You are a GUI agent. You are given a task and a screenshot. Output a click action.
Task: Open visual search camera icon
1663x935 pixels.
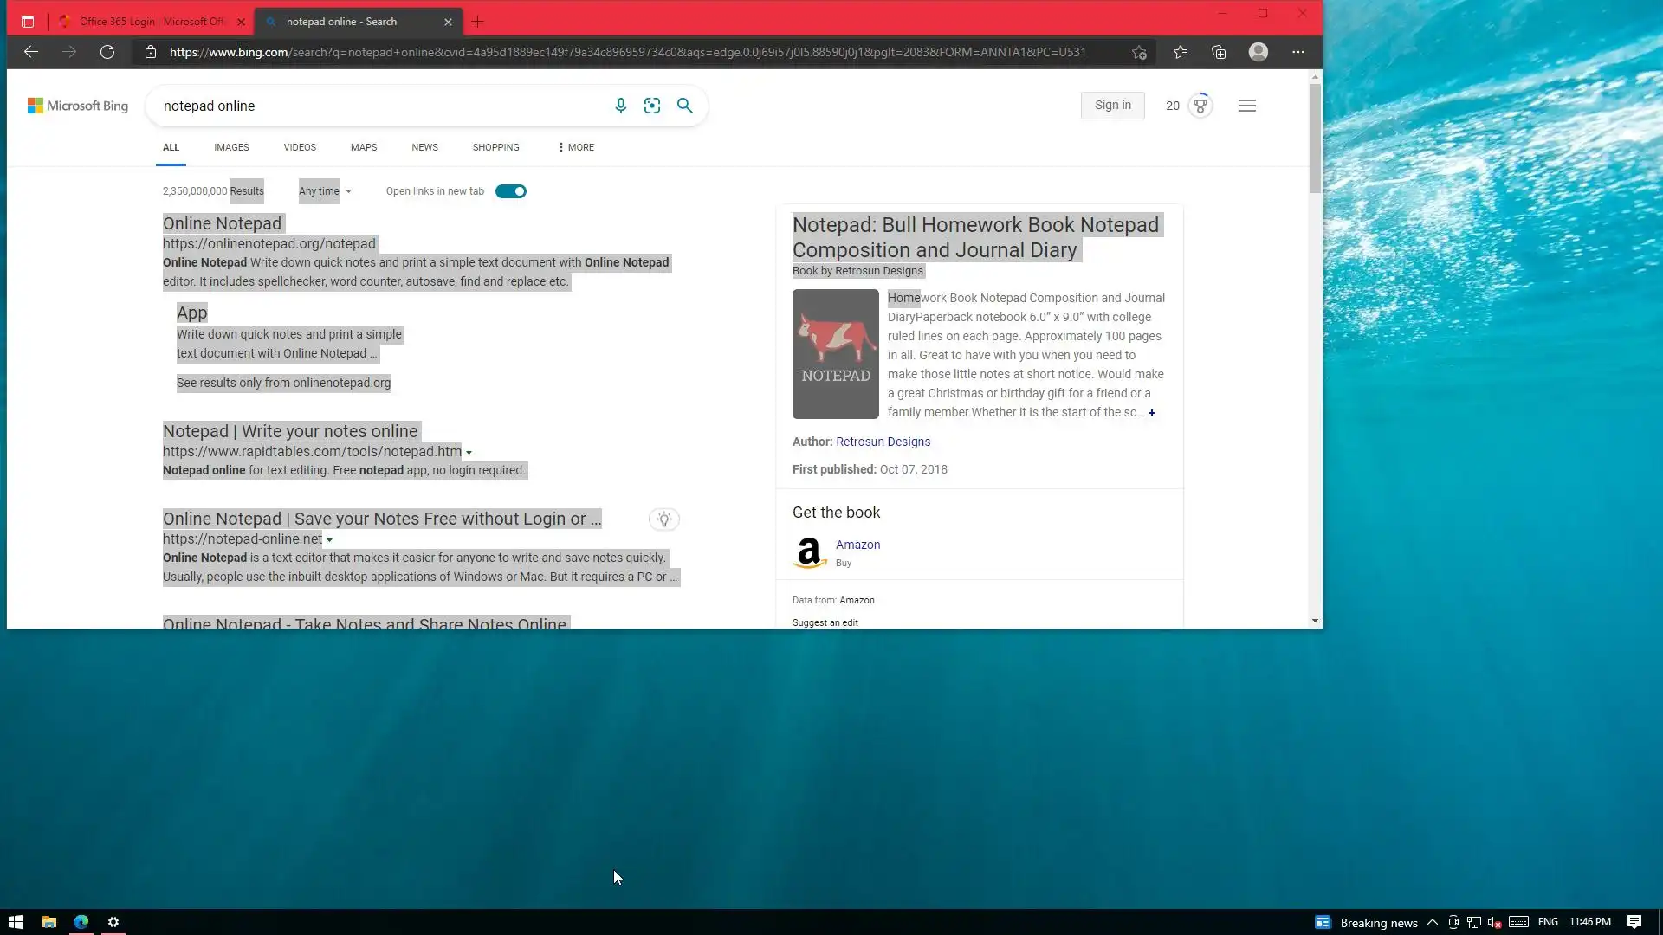point(652,106)
